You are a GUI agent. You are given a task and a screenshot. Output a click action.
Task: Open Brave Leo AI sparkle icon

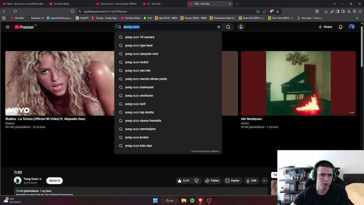coord(349,11)
